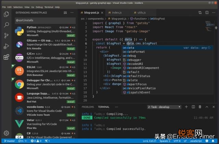The image size is (219, 144).
Task: Add a new terminal with plus icon
Action: (186, 107)
